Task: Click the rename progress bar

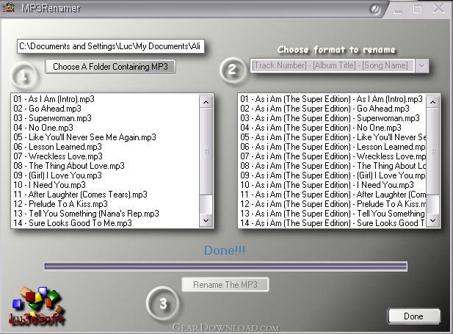Action: coord(226,266)
